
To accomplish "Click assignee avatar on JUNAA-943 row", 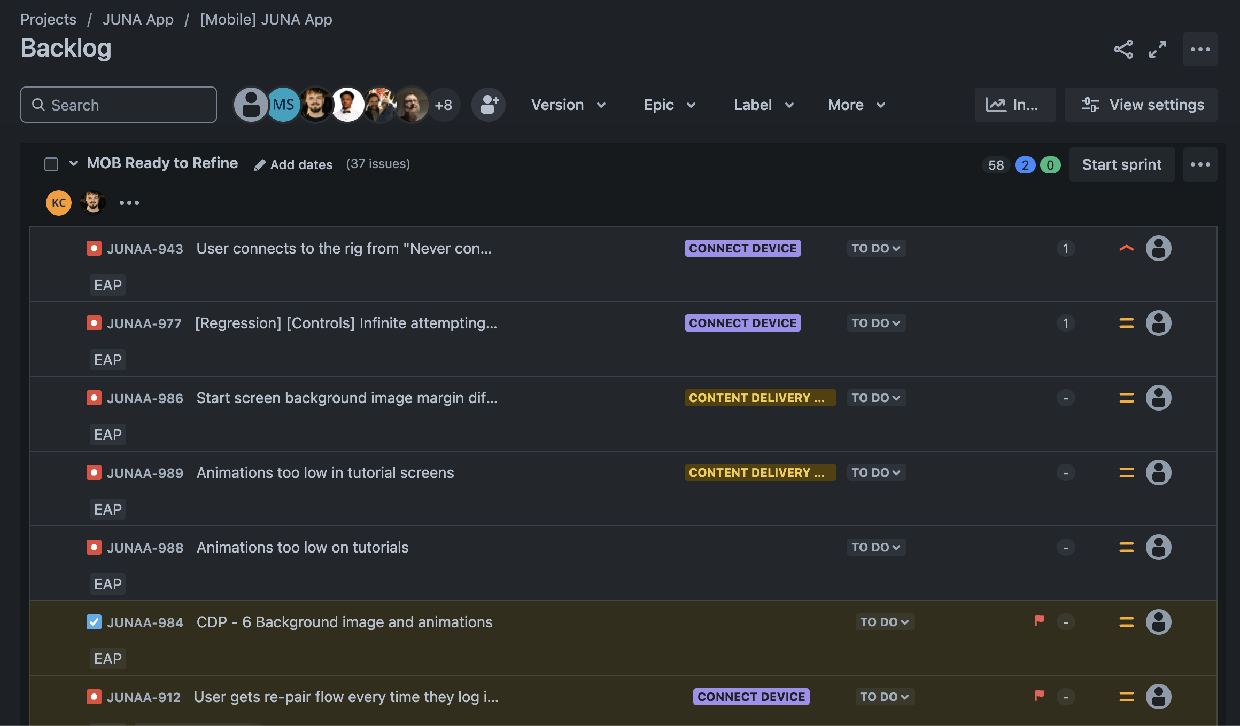I will [1158, 248].
